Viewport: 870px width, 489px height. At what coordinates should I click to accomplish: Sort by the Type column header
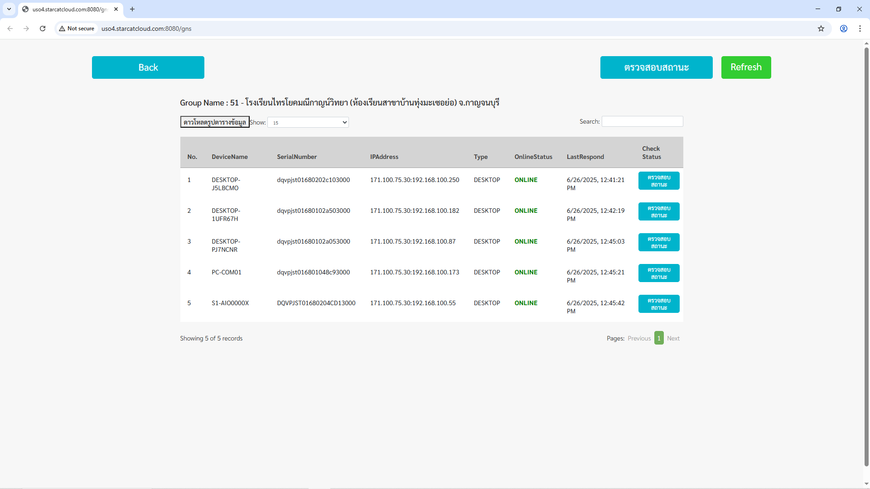[481, 157]
